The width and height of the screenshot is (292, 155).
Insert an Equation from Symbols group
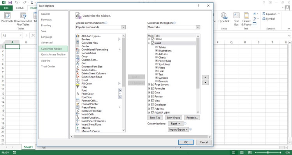[271, 14]
